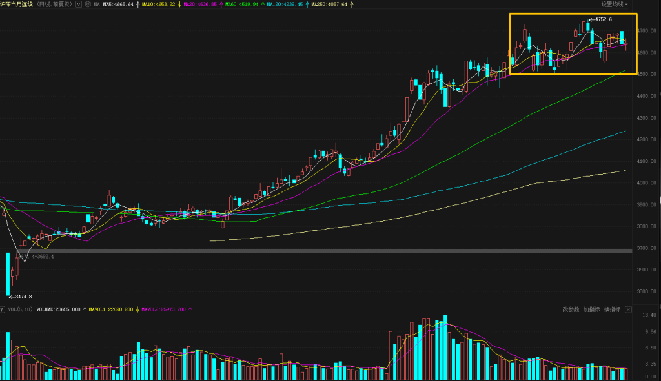Click 改参数 to modify indicator parameters
The width and height of the screenshot is (661, 381).
571,309
